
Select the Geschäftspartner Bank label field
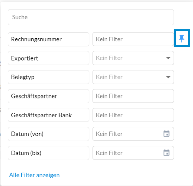pyautogui.click(x=48, y=115)
